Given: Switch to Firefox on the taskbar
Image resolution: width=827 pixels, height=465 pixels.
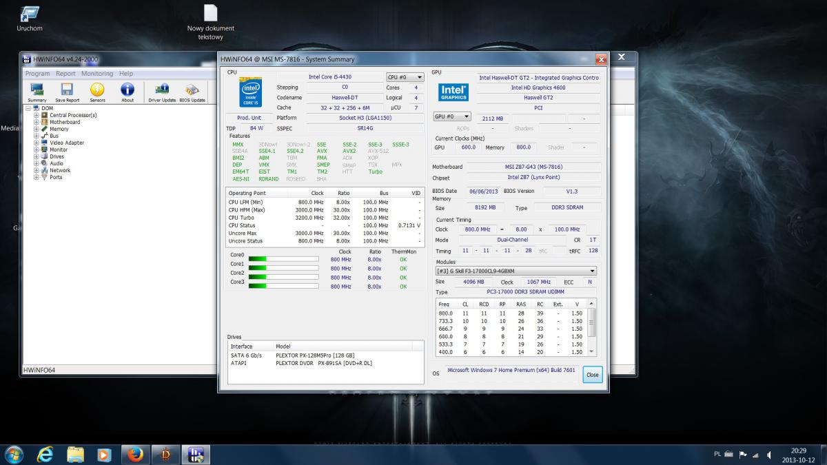Looking at the screenshot, I should [x=134, y=454].
